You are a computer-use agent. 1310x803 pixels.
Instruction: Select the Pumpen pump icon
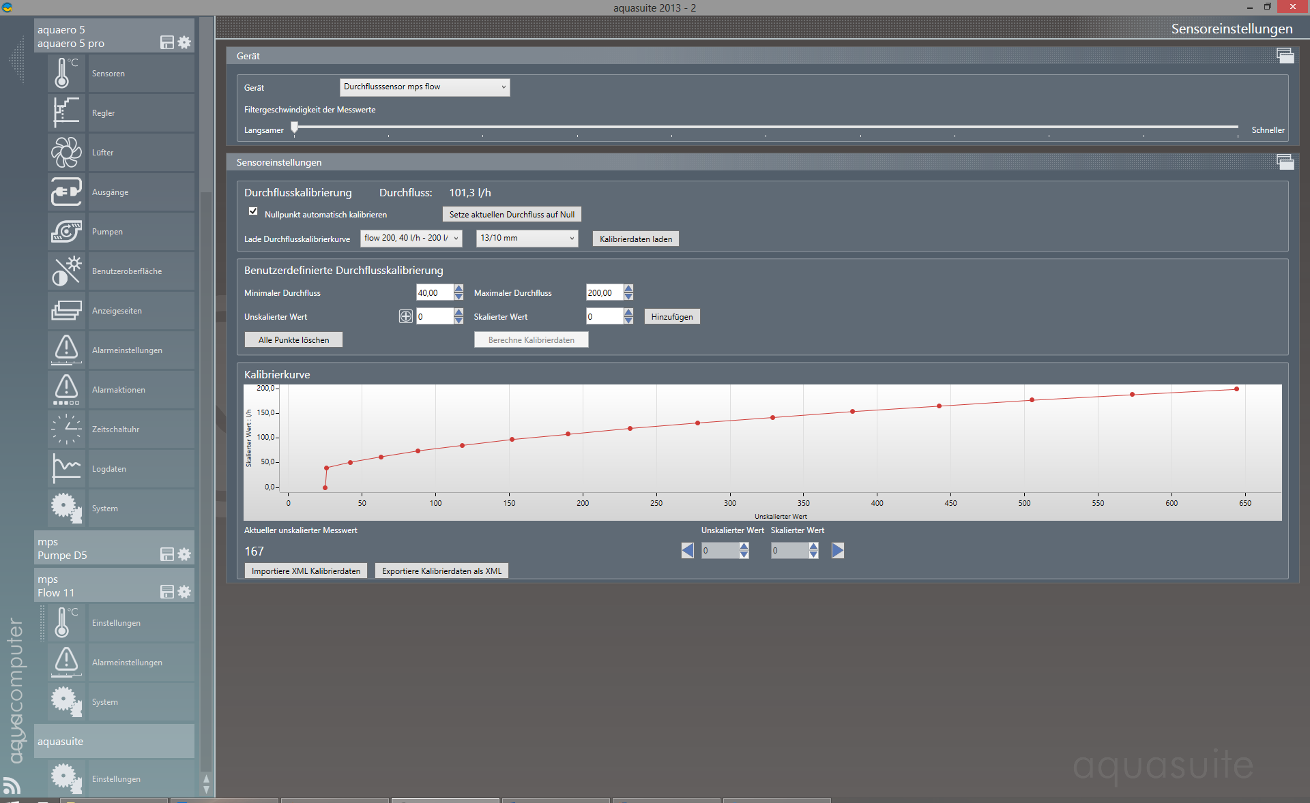point(65,231)
